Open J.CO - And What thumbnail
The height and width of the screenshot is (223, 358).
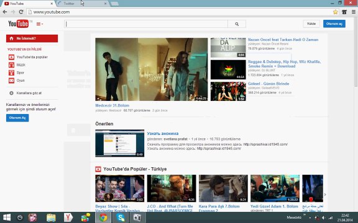[x=172, y=188]
